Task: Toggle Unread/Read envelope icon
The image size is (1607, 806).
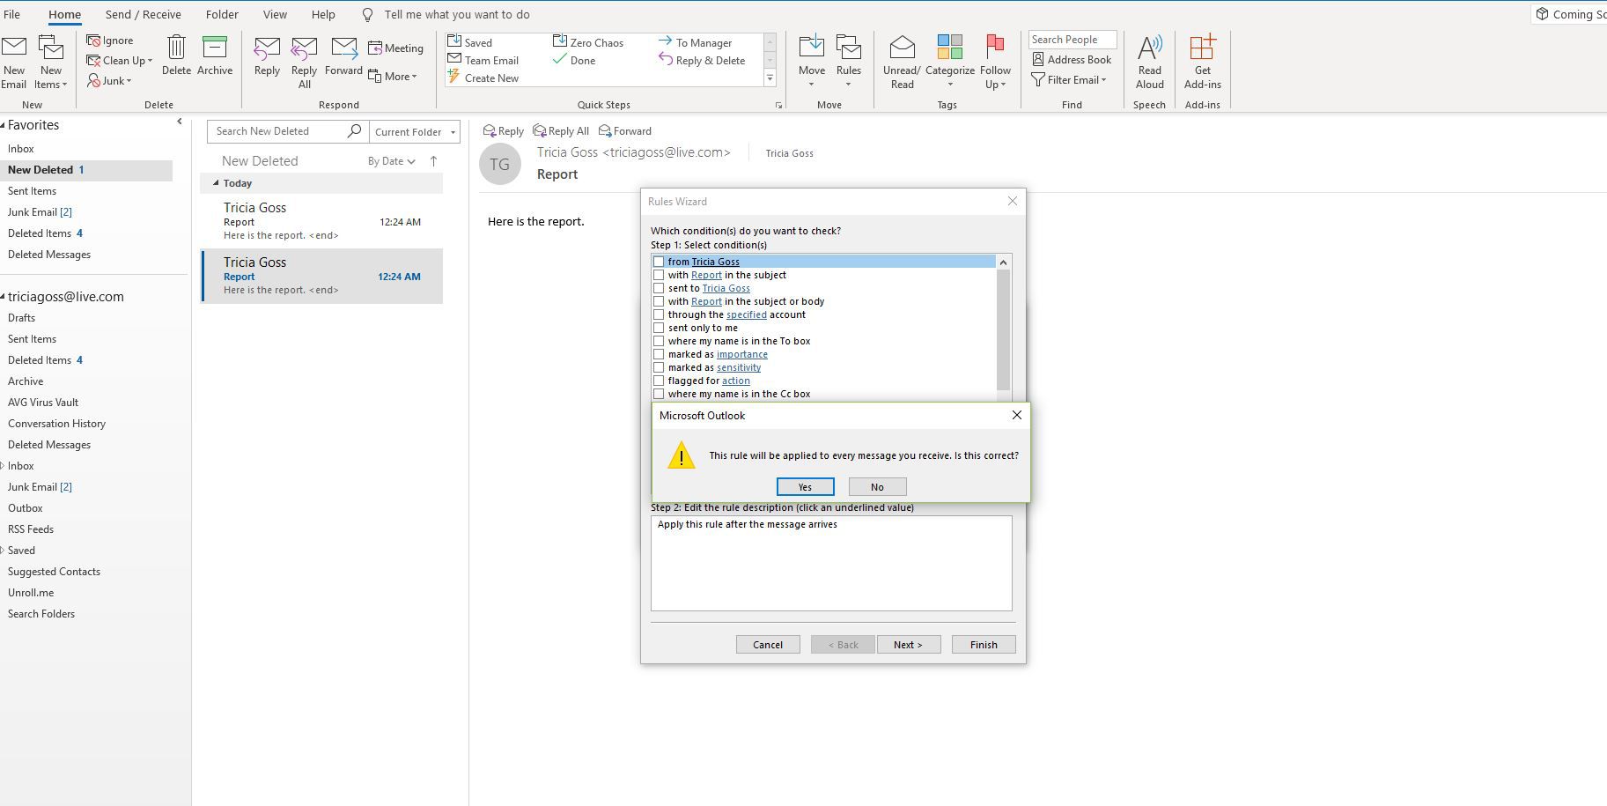Action: (x=902, y=47)
